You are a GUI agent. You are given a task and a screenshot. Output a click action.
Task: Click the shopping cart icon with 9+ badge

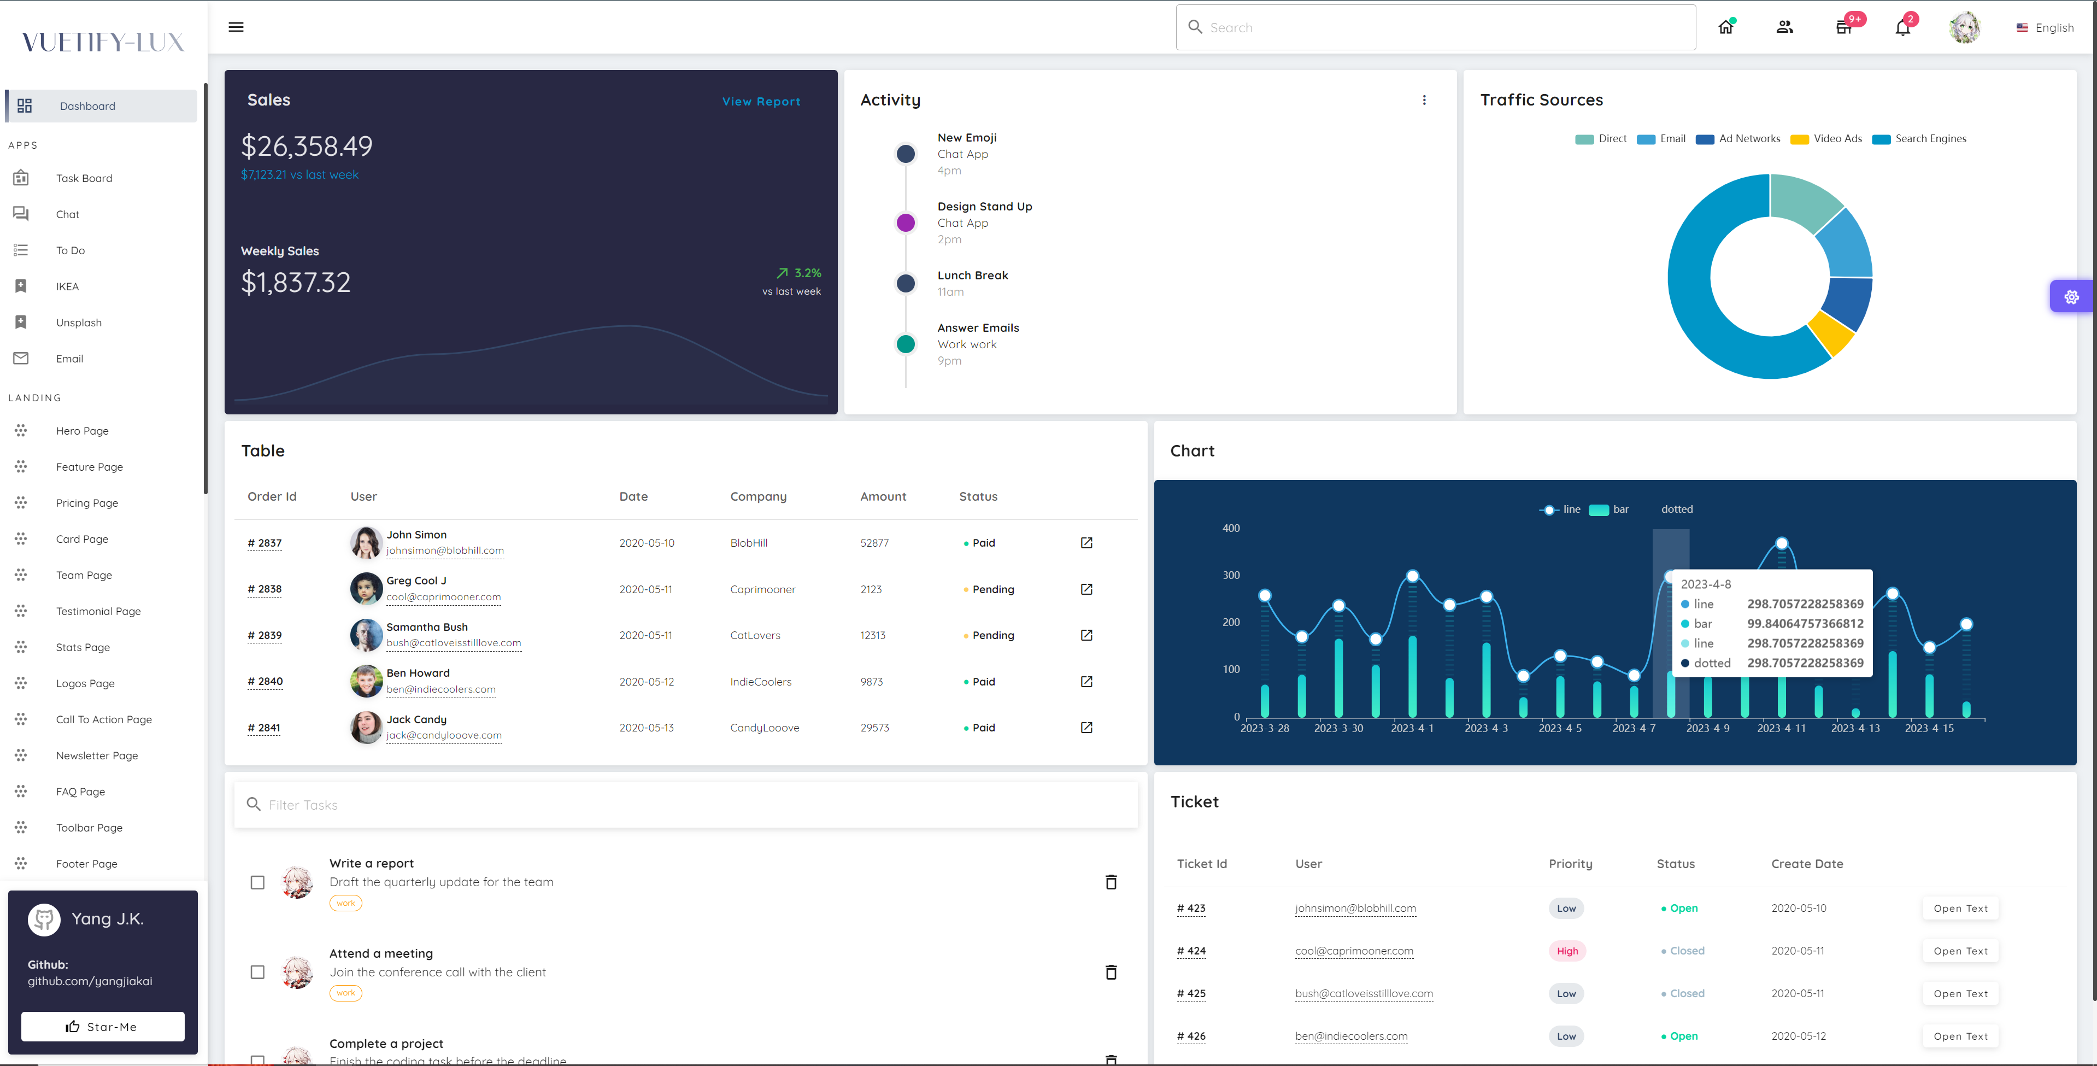[x=1844, y=27]
